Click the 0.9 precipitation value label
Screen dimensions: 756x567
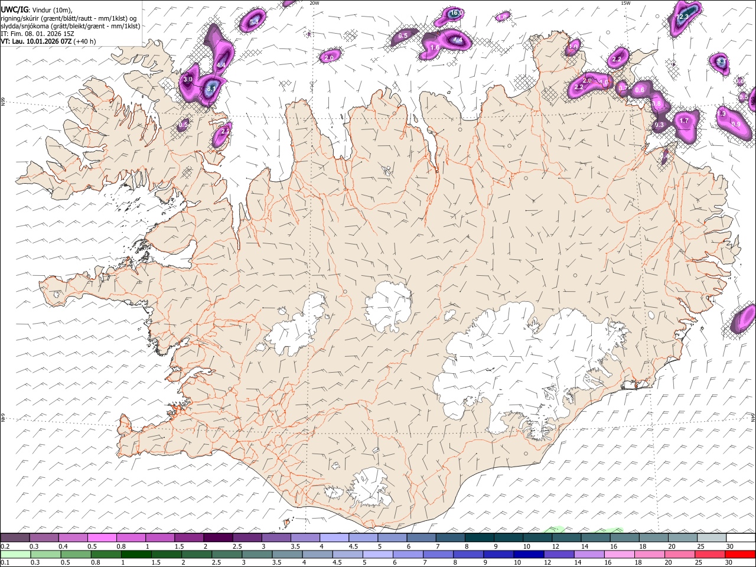[x=735, y=124]
